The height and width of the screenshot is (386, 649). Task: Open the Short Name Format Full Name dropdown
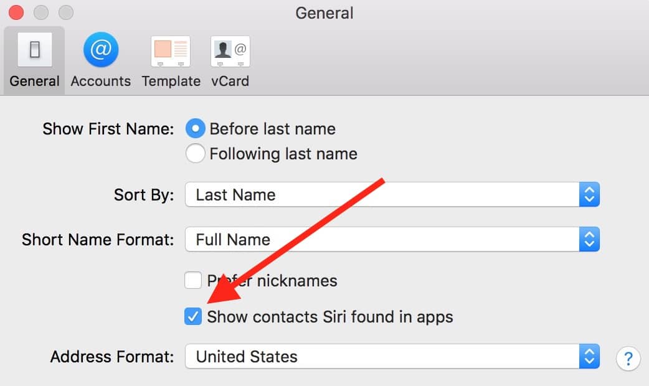pos(392,239)
